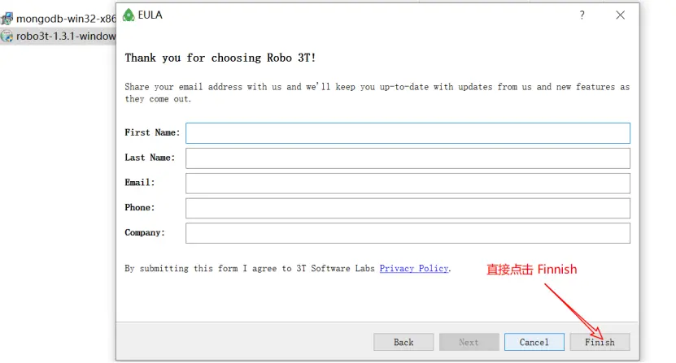Select the robo3t-1.3.1-windows file in Explorer
The height and width of the screenshot is (363, 676).
click(x=59, y=36)
